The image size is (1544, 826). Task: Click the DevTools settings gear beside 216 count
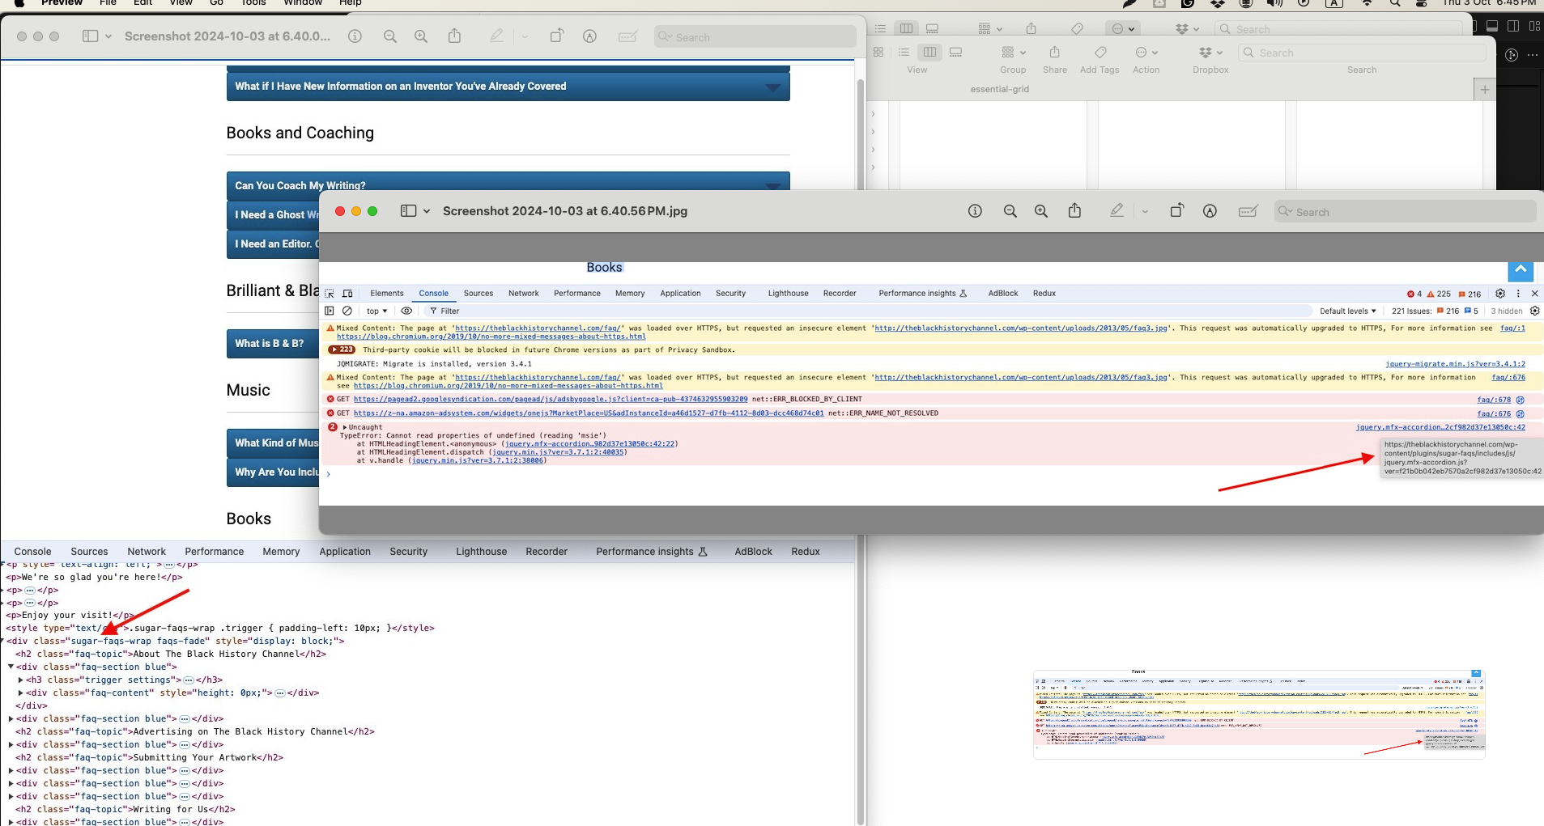point(1500,294)
